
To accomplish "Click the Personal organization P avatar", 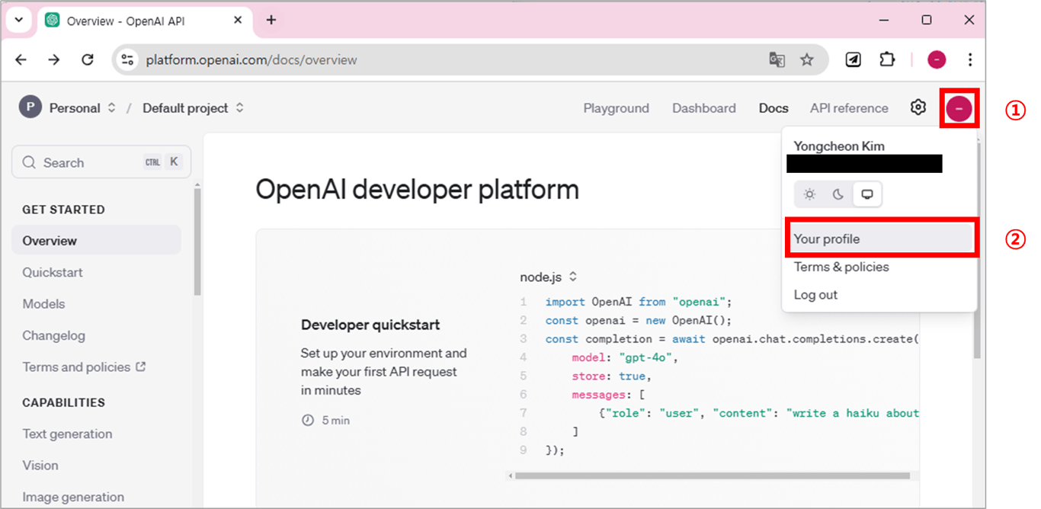I will pyautogui.click(x=30, y=107).
